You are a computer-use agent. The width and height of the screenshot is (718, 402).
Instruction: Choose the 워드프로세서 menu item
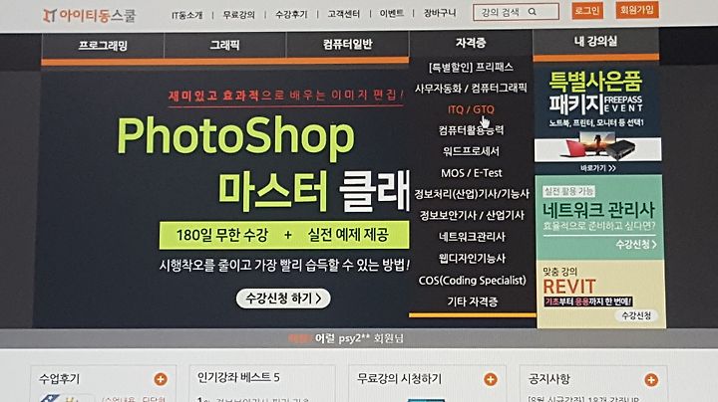click(x=471, y=151)
